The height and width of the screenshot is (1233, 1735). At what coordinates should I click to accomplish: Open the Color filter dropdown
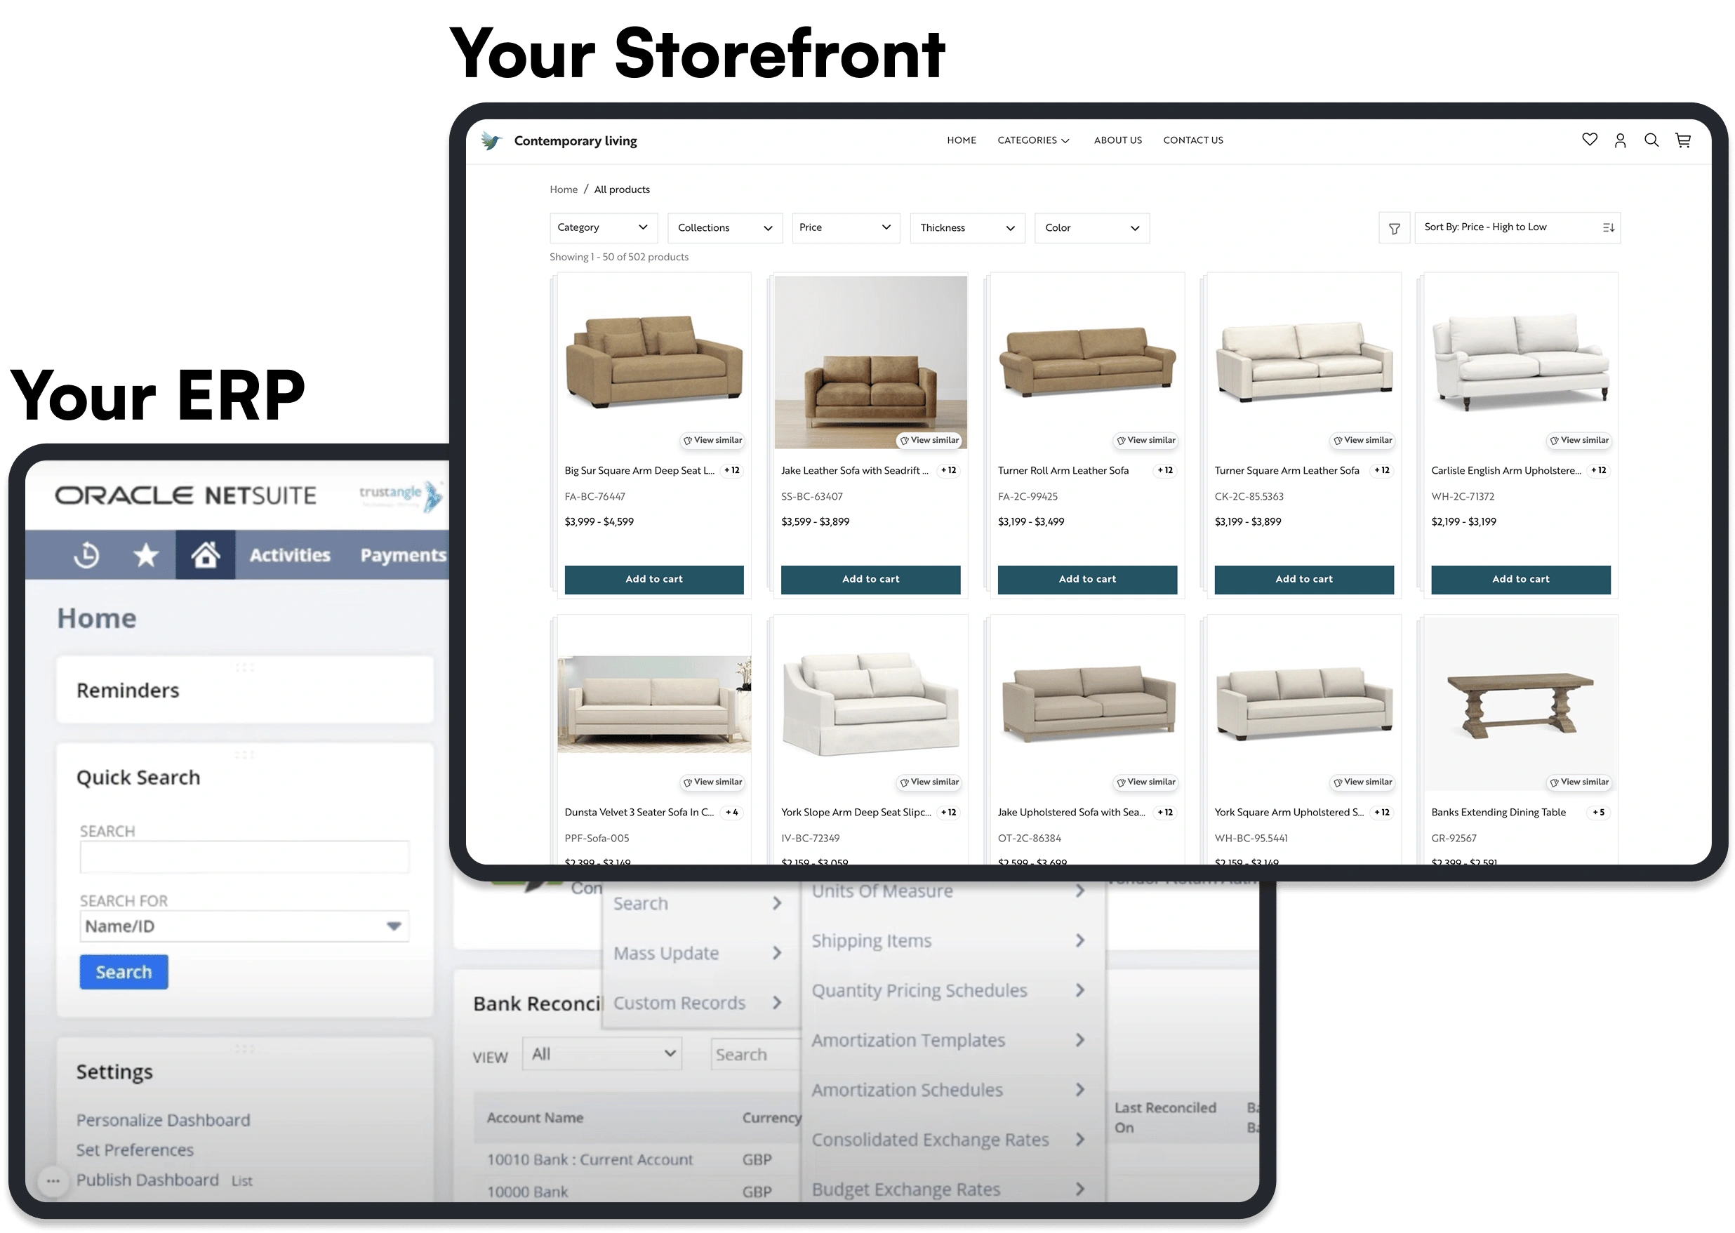click(x=1091, y=228)
